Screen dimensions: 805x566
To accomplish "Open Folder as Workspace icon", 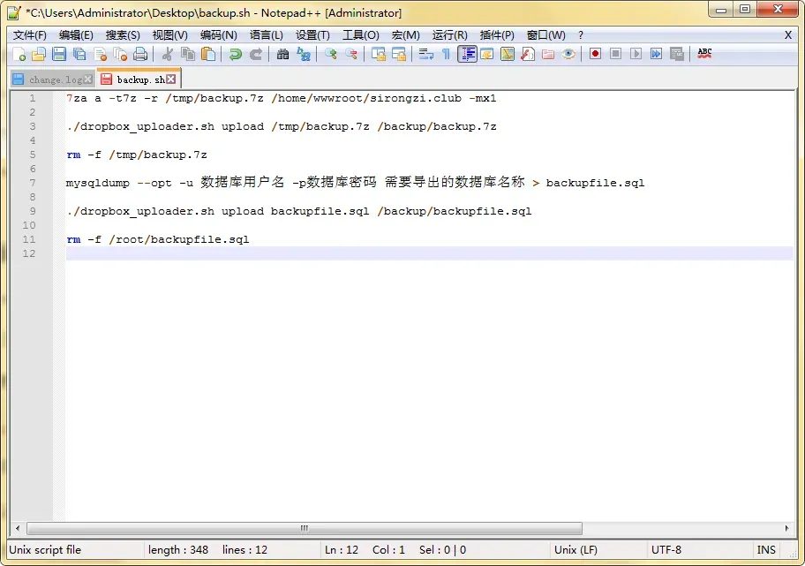I will [548, 54].
